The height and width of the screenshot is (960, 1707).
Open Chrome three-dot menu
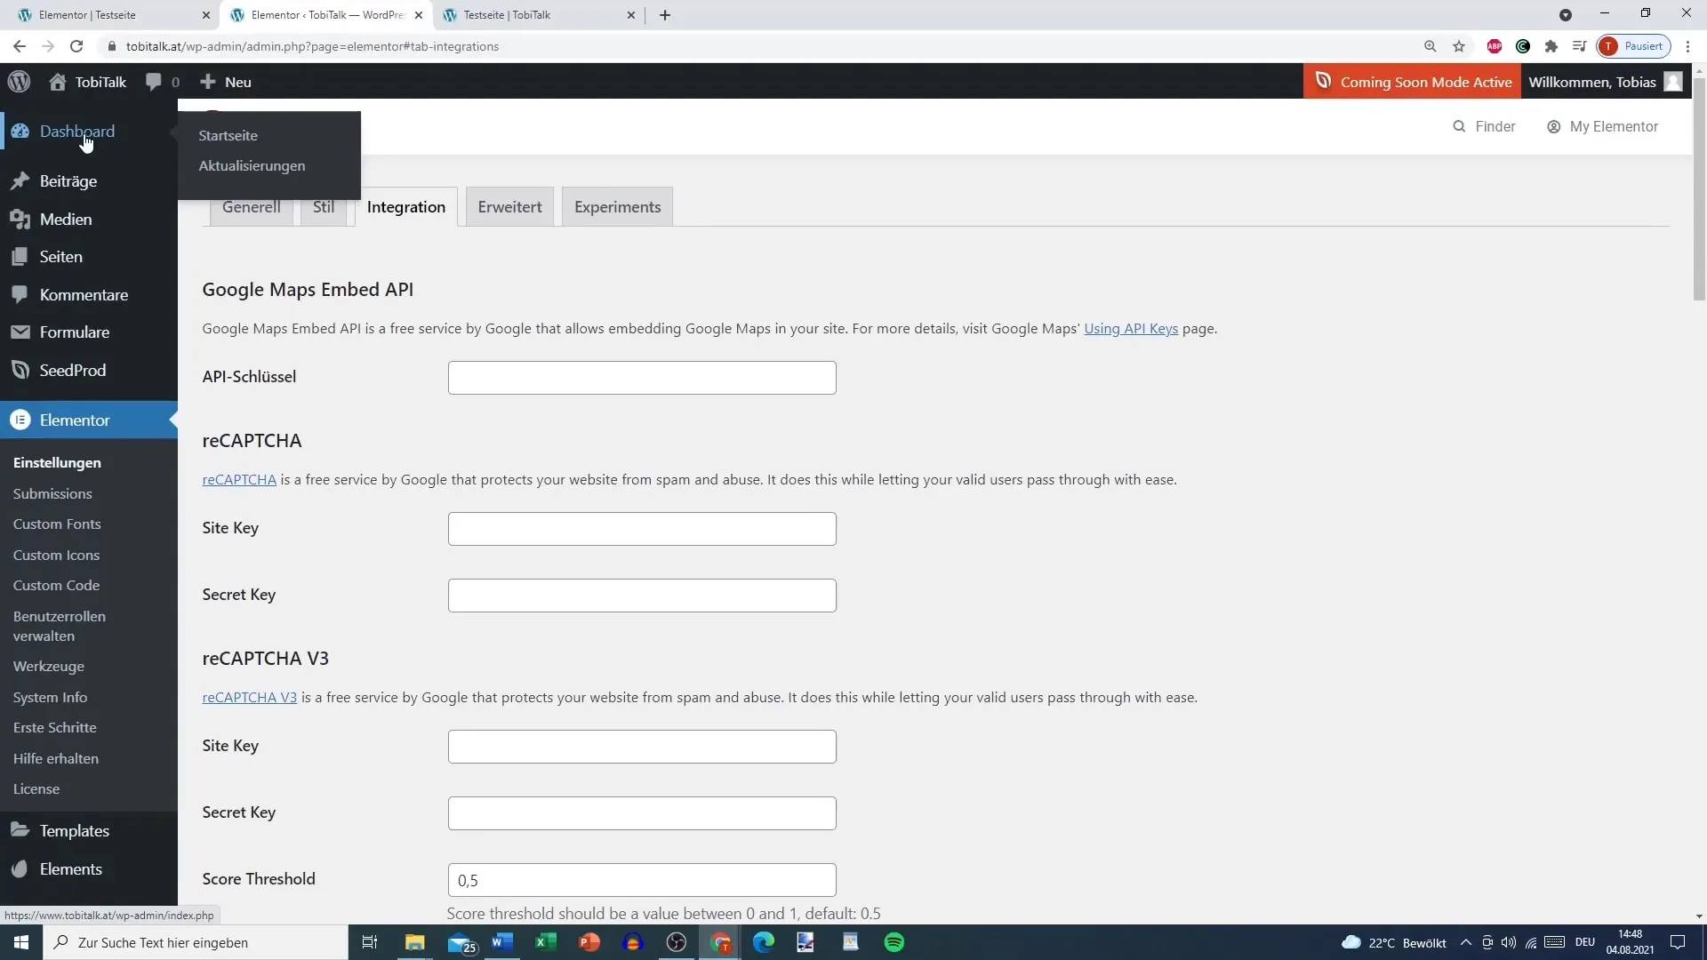[x=1687, y=46]
